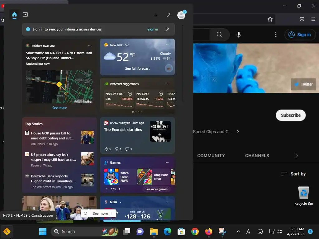Open the widgets Watch video tab
Image resolution: width=319 pixels, height=239 pixels.
click(x=26, y=15)
